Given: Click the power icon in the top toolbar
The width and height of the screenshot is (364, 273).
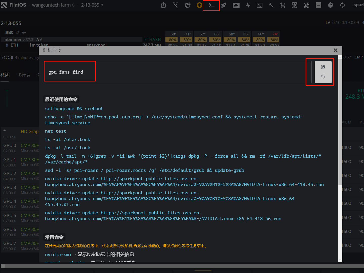Looking at the screenshot, I should click(x=163, y=5).
